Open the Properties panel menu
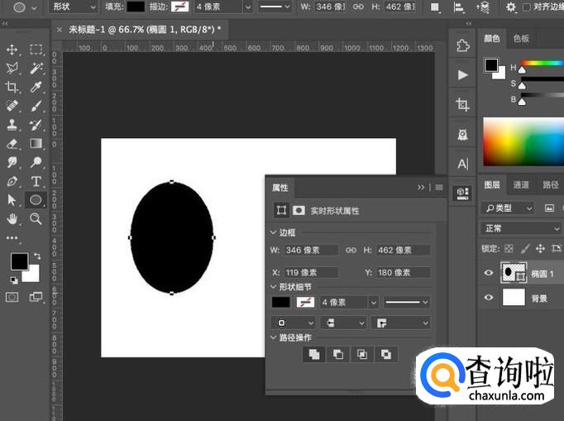 439,188
